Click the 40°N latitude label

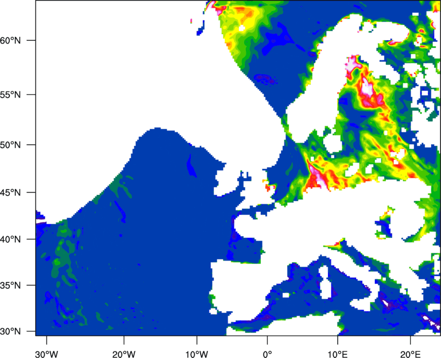point(10,239)
